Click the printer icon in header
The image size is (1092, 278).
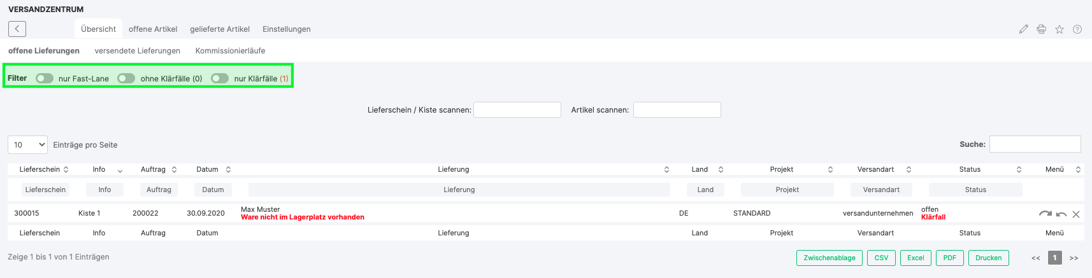pyautogui.click(x=1041, y=29)
